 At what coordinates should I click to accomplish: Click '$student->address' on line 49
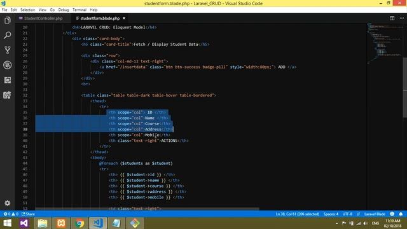(x=146, y=191)
